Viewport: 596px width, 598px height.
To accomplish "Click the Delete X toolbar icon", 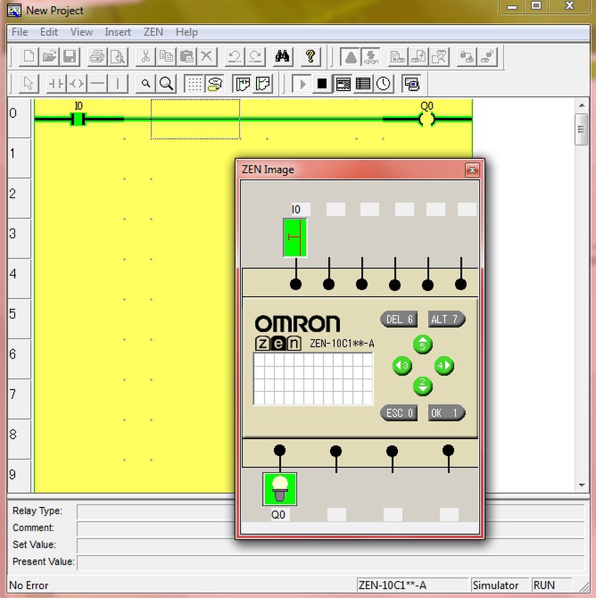I will point(207,57).
